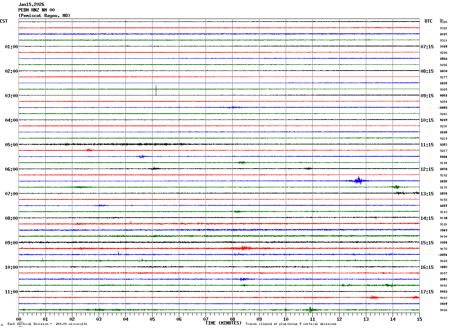The height and width of the screenshot is (329, 449).
Task: Click red seismic burst on the 09:15 trace
Action: (243, 248)
